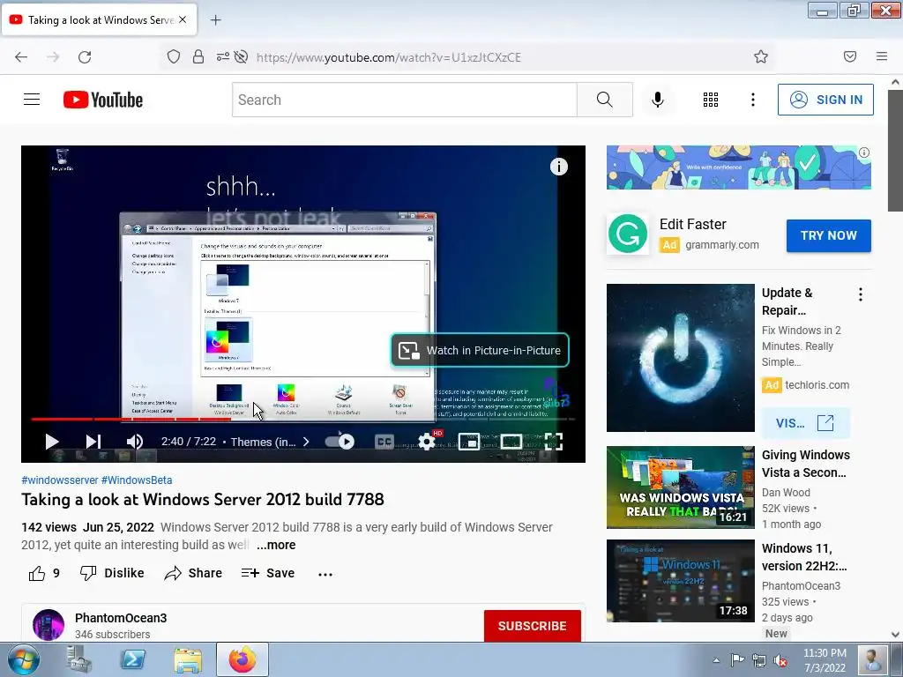
Task: Bookmark this page with star
Action: pyautogui.click(x=761, y=56)
